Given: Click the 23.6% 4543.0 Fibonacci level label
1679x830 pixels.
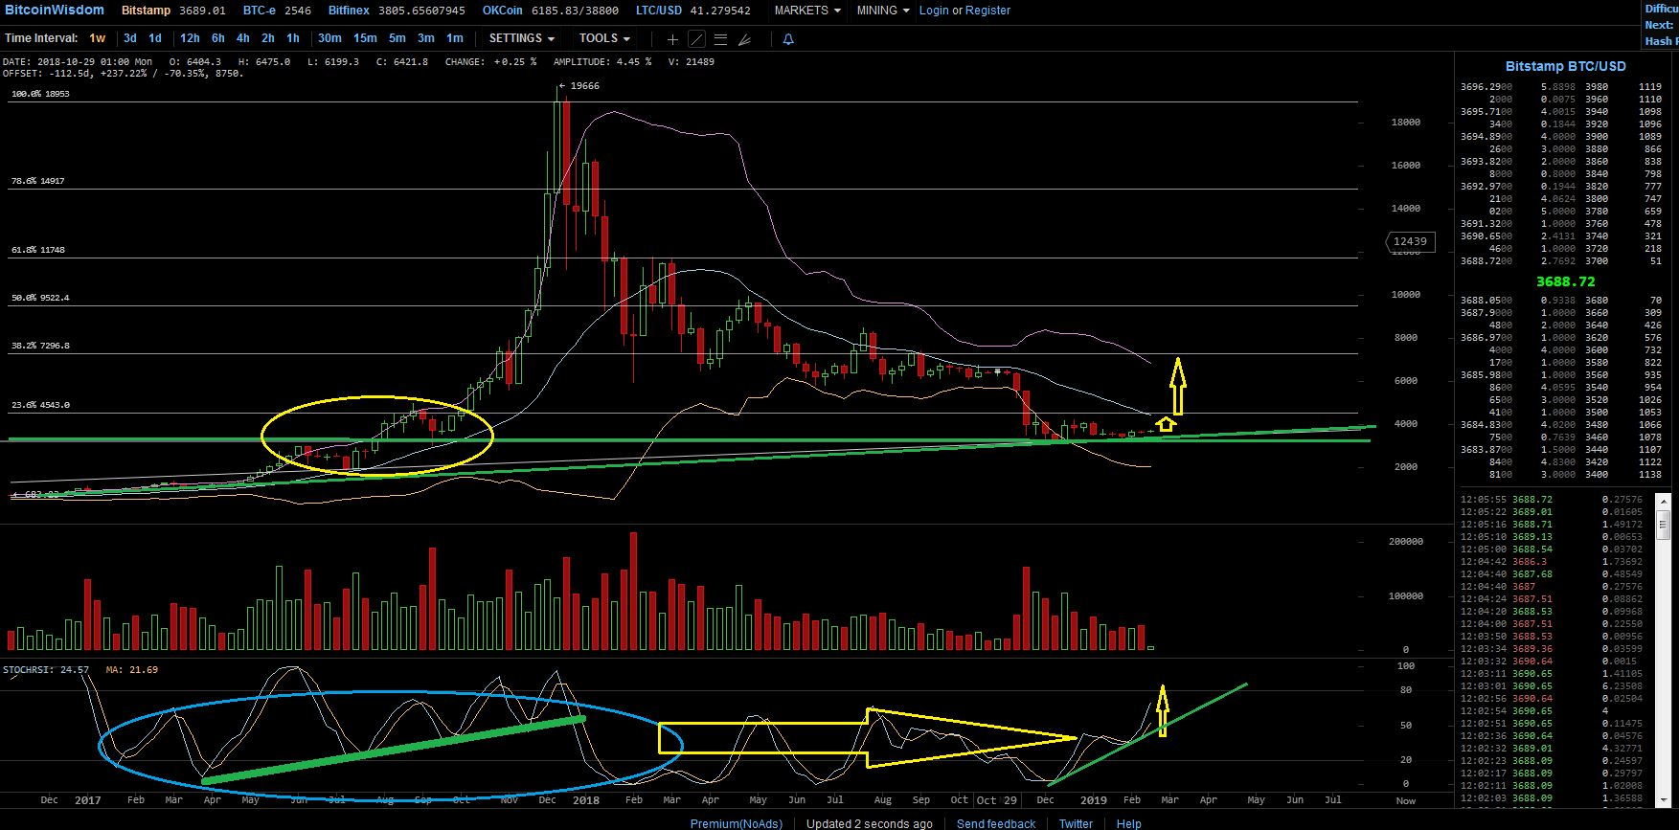Looking at the screenshot, I should pos(40,405).
